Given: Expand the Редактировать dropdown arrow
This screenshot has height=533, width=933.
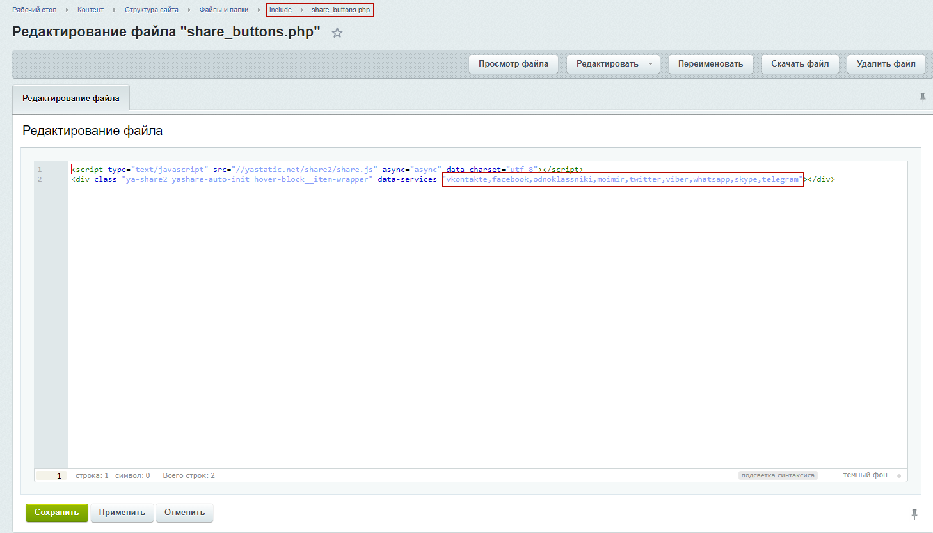Looking at the screenshot, I should point(650,64).
